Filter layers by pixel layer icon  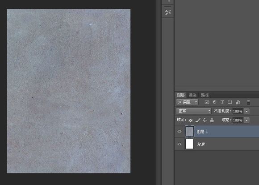click(x=207, y=102)
